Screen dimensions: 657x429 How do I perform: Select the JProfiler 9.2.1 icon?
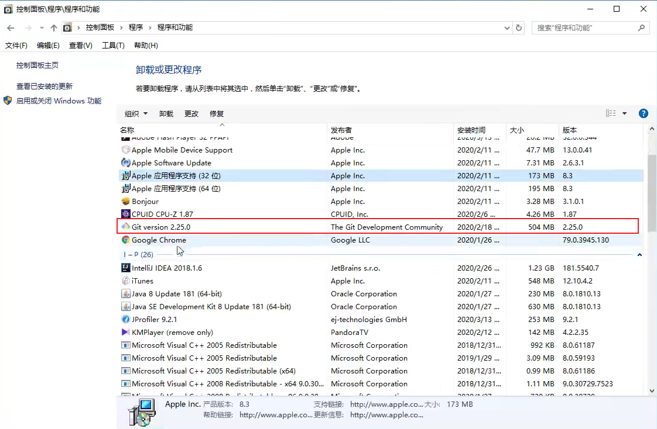126,319
